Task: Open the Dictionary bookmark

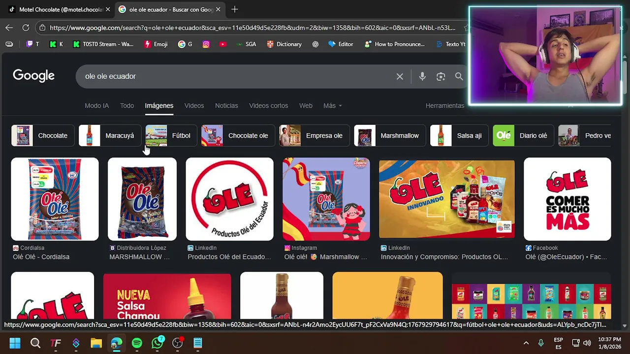Action: click(284, 44)
